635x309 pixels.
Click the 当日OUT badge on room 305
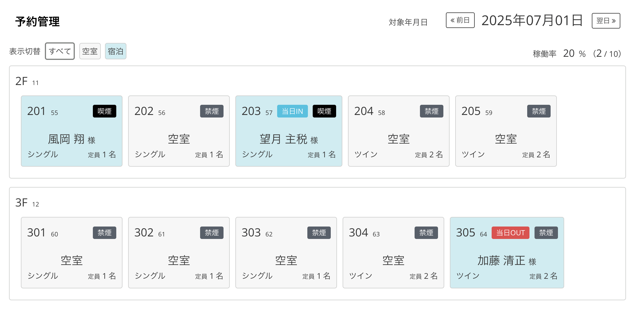click(x=510, y=233)
